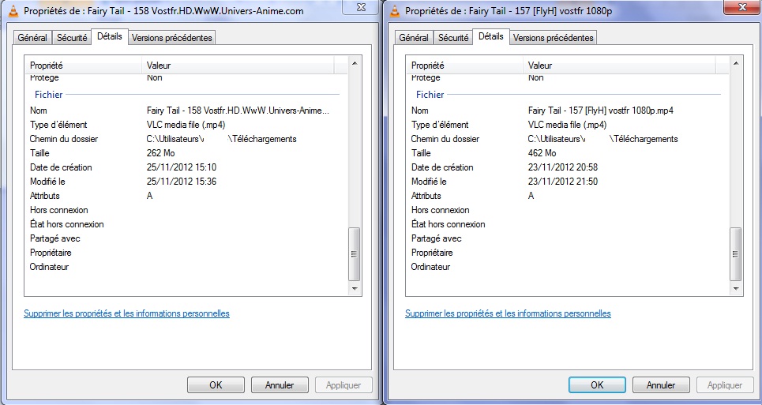Switch to Sécurité tab in Fairy Tail 157 window

453,38
